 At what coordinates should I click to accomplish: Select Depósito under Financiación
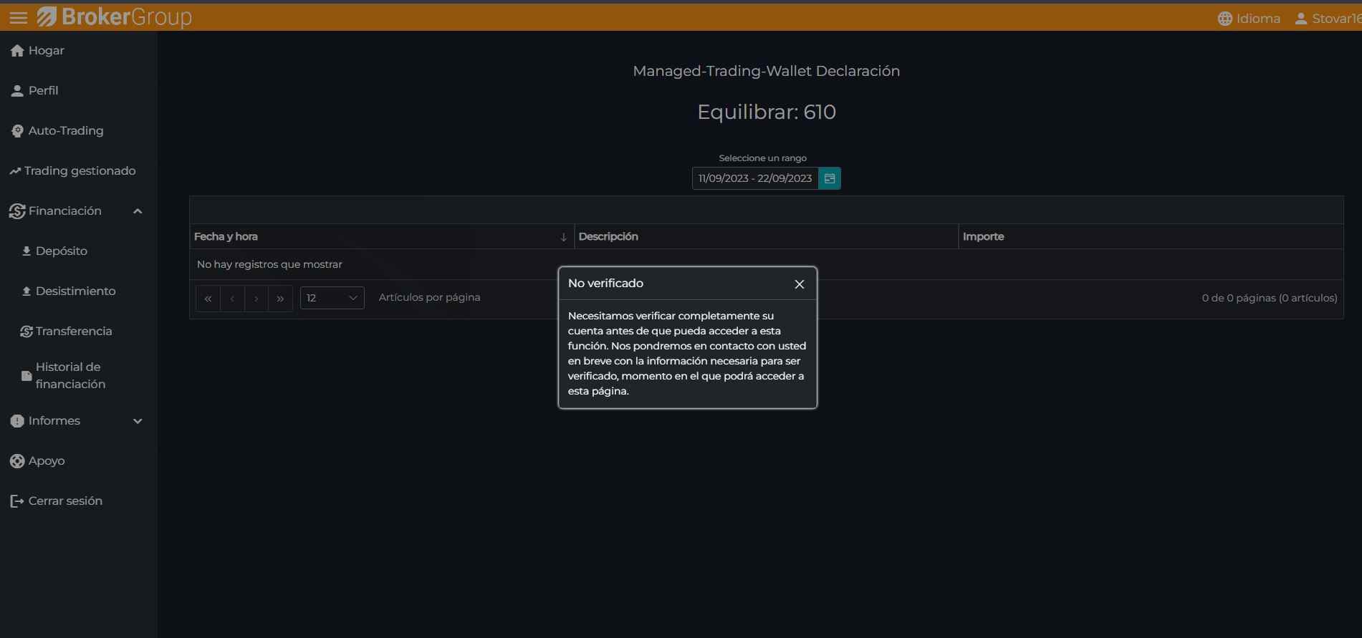(x=54, y=251)
